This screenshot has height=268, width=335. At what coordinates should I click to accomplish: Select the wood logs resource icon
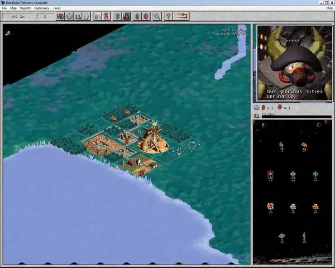(304, 145)
